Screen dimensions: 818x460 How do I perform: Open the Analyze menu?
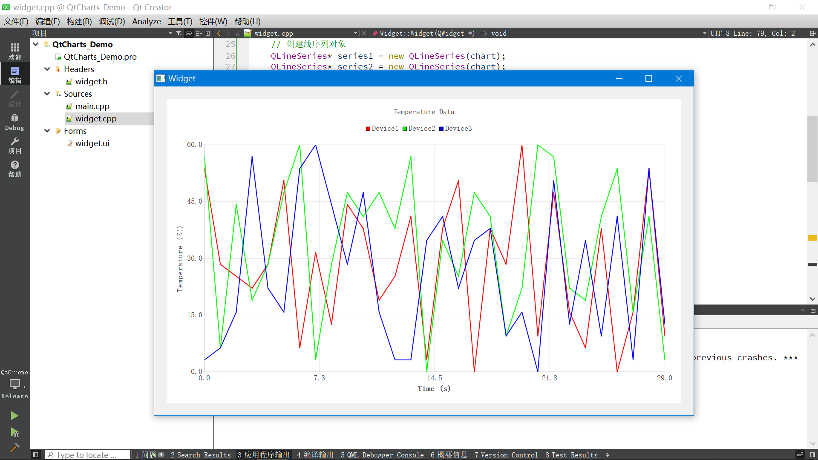146,21
